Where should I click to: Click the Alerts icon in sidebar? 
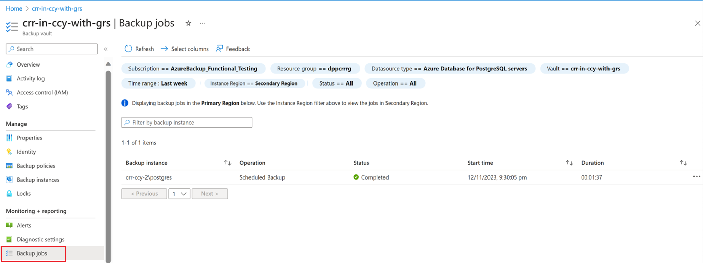pos(10,225)
